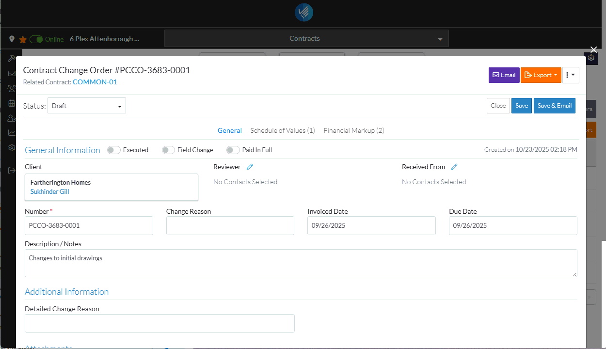Open the three-dot more options menu
Screen dimensions: 606x349
pos(571,75)
